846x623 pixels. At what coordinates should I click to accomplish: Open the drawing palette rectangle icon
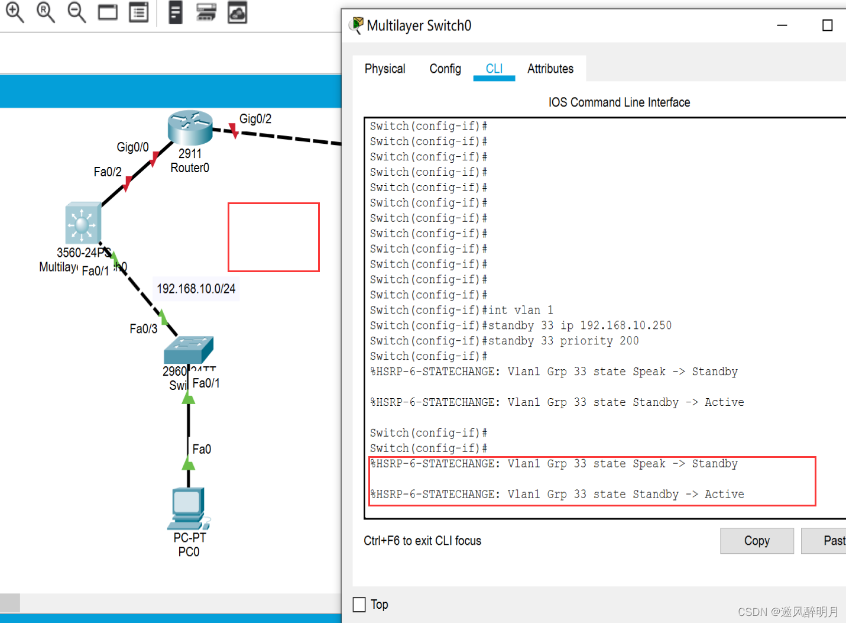pos(108,12)
